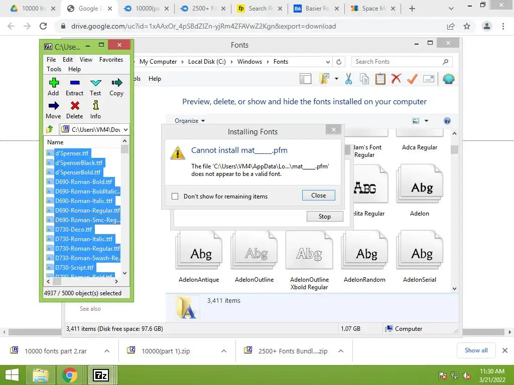Switch to the Space M browser tab
Image resolution: width=514 pixels, height=385 pixels.
[x=372, y=9]
